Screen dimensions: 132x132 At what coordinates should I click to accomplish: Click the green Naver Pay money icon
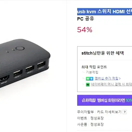pos(88,85)
